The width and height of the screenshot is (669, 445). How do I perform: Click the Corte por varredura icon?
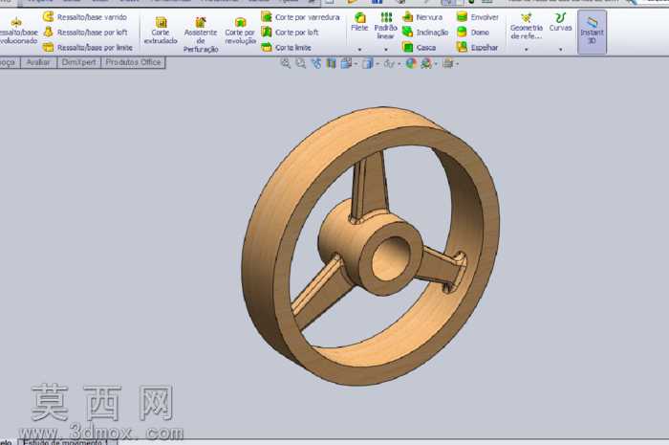coord(267,16)
